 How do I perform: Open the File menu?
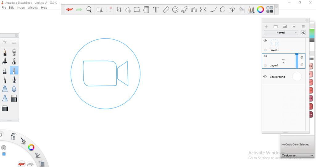[x=4, y=8]
